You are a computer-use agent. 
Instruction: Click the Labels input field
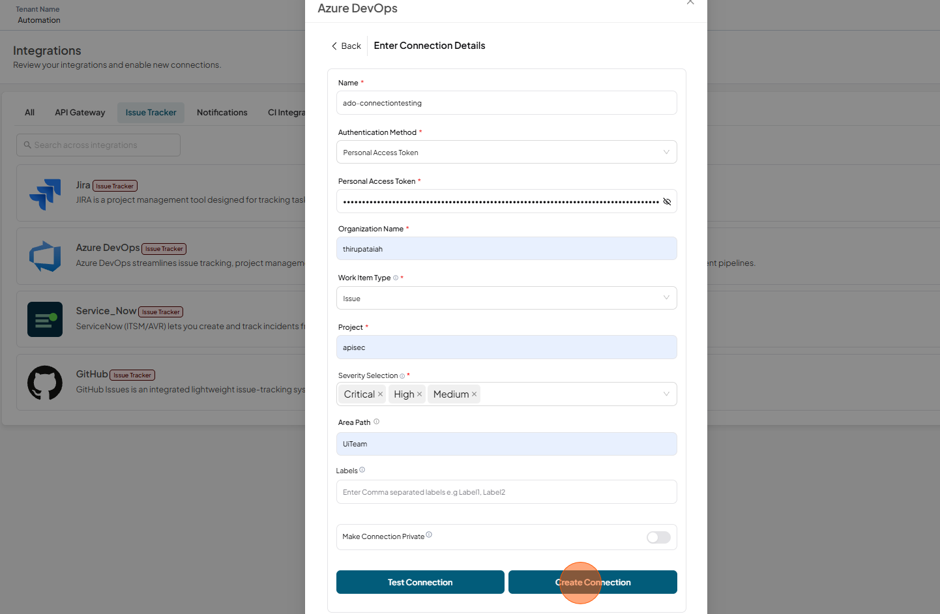[507, 492]
